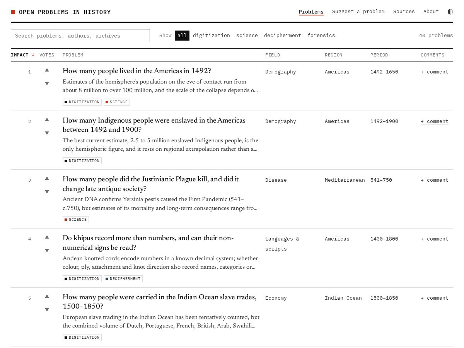This screenshot has height=348, width=464.
Task: Click Decipherment tag on khipus problem
Action: [x=123, y=279]
